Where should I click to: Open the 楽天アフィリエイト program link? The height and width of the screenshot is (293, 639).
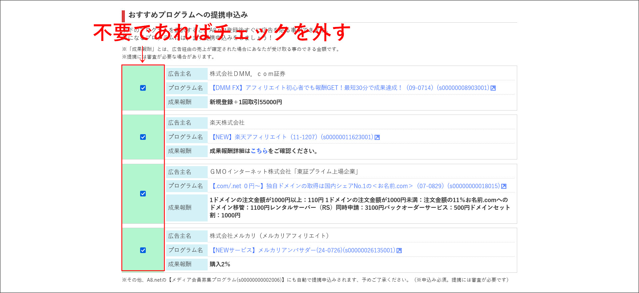292,137
